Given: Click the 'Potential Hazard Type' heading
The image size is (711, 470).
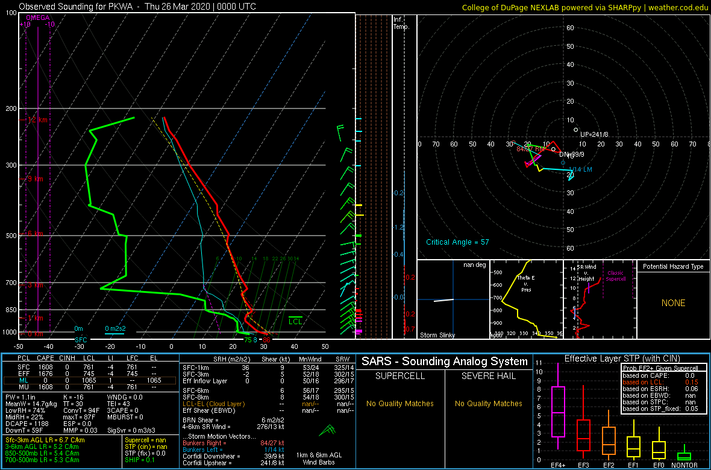Looking at the screenshot, I should [673, 267].
